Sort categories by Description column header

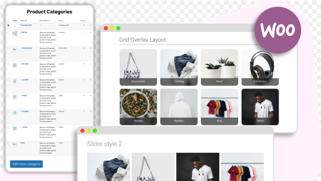point(45,21)
